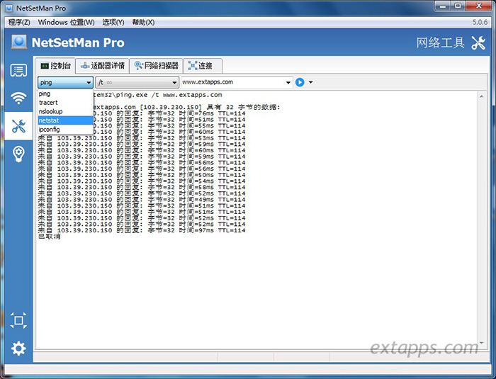Open the 连接 tab
Image resolution: width=496 pixels, height=379 pixels.
[203, 66]
